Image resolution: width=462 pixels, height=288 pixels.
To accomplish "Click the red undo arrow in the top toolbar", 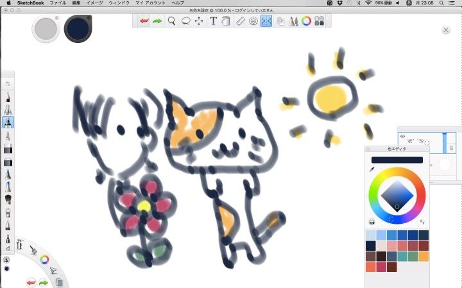I will (144, 21).
